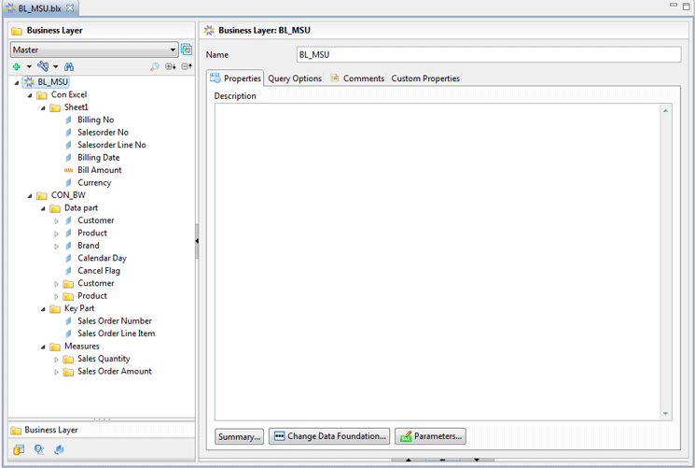Click inside the Description text area
Image resolution: width=695 pixels, height=468 pixels.
pos(437,262)
